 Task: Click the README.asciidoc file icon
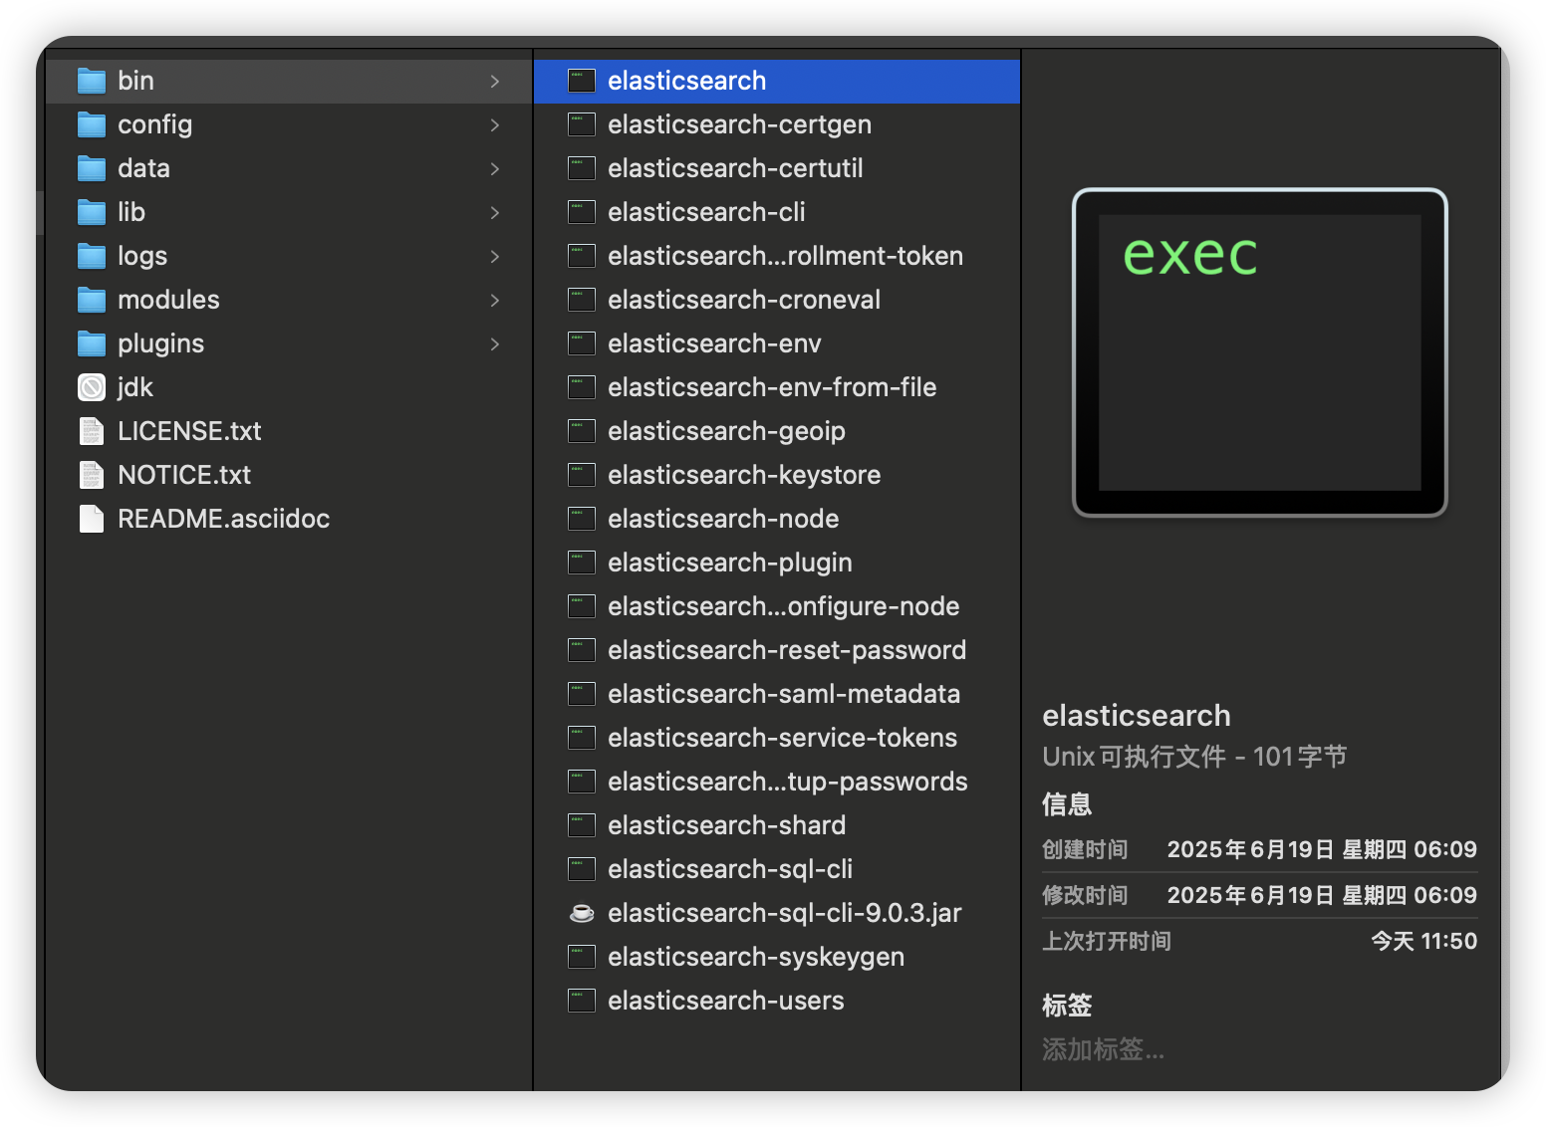pyautogui.click(x=92, y=519)
